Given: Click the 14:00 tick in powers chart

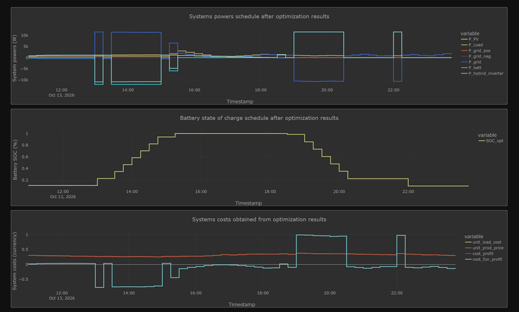Looking at the screenshot, I should tap(128, 90).
